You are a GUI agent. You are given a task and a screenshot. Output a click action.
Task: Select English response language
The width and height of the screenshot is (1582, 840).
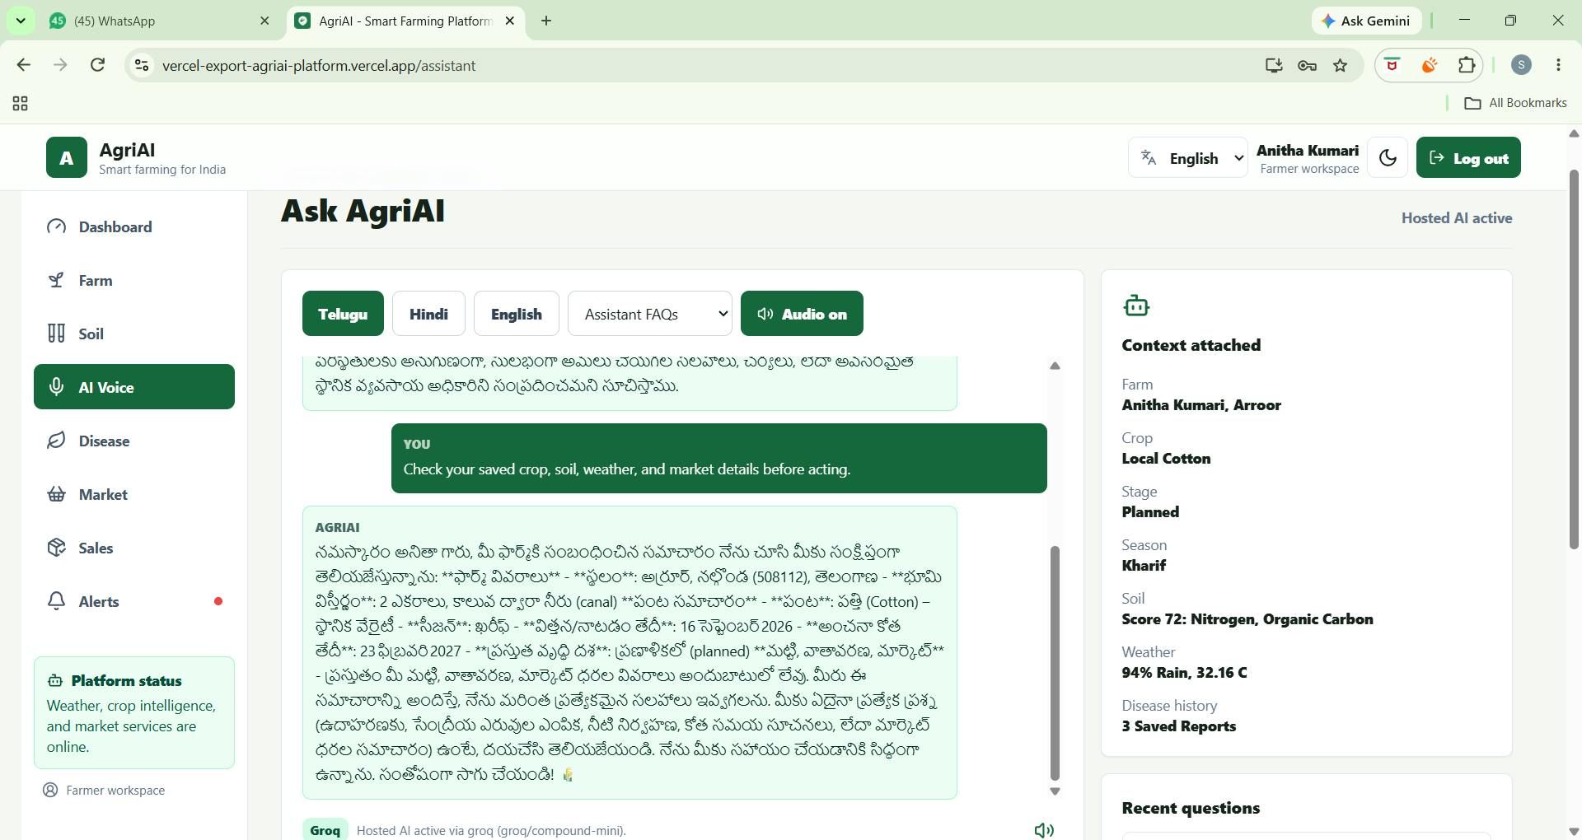[x=517, y=314]
